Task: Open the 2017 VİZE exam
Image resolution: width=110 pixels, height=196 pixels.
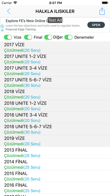Action: pyautogui.click(x=55, y=47)
